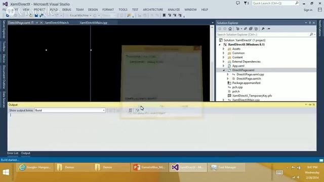
Task: Expand the App.xaml node
Action: [x=223, y=66]
